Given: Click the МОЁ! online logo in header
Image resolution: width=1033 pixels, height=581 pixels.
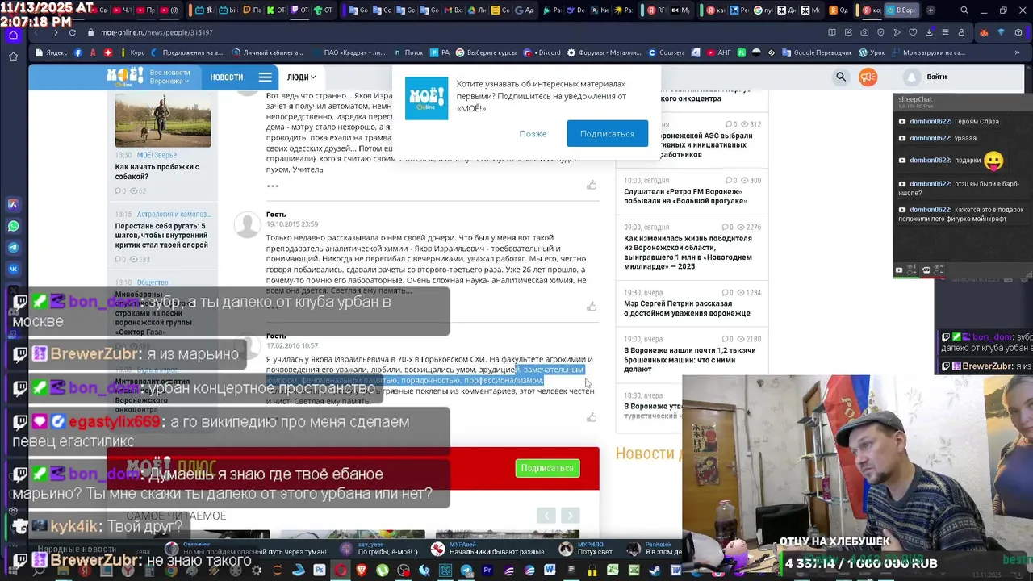Looking at the screenshot, I should click(x=125, y=77).
